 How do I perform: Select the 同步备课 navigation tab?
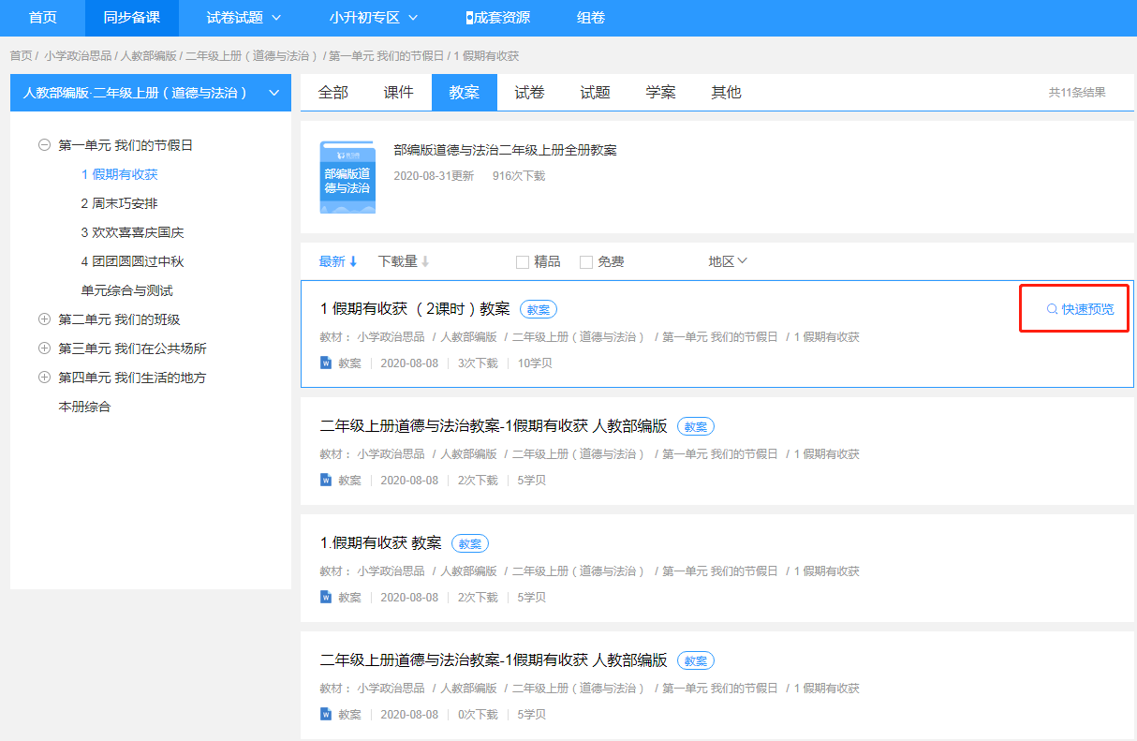[132, 18]
